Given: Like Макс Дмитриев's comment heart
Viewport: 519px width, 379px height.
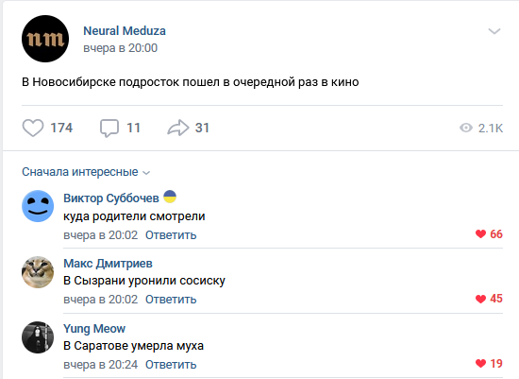Looking at the screenshot, I should (x=480, y=299).
